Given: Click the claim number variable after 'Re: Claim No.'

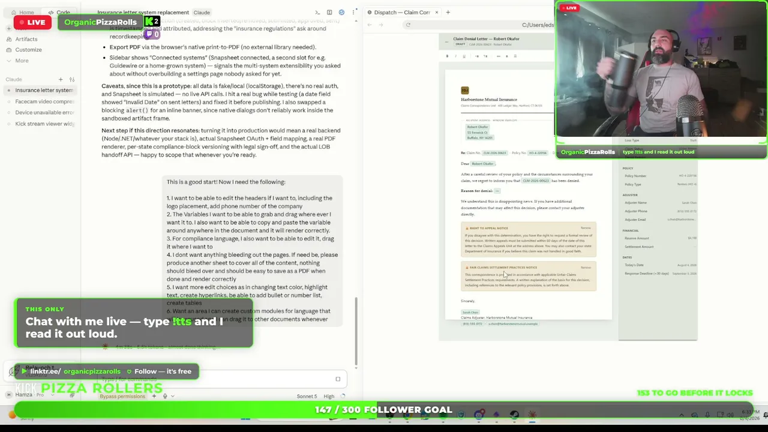Looking at the screenshot, I should click(x=494, y=153).
